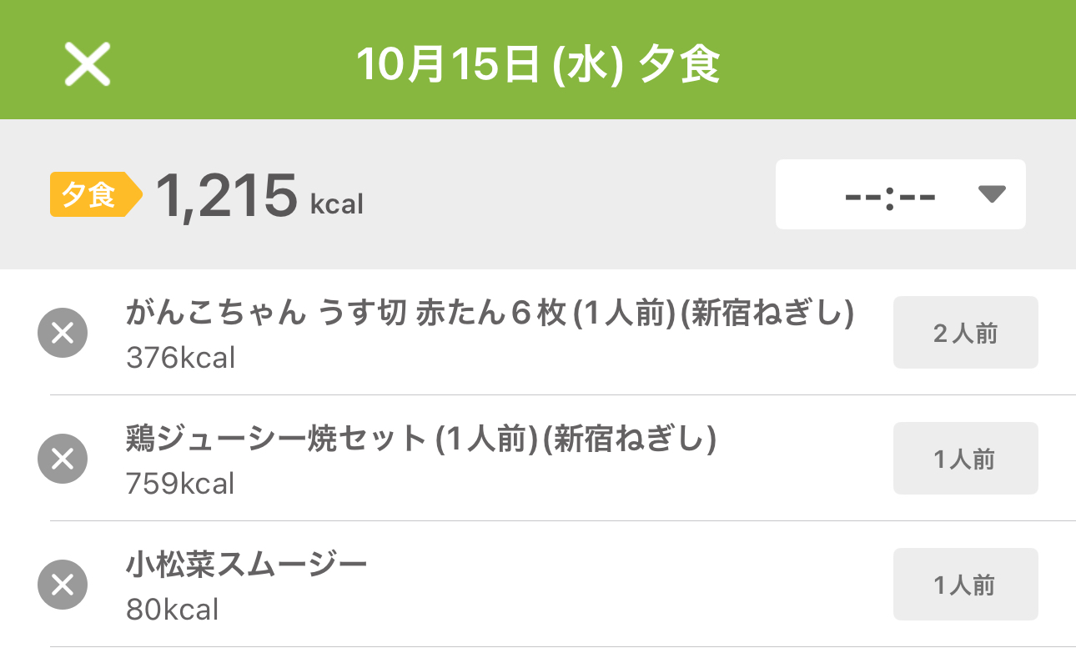The width and height of the screenshot is (1076, 648).
Task: Select the 鶏ジューシー焼セット item name
Action: (x=421, y=440)
